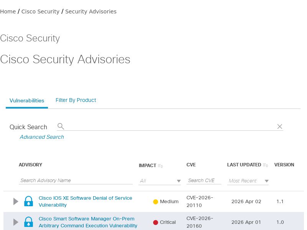The height and width of the screenshot is (230, 307).
Task: Click lock icon for Smart Software Manager advisory
Action: 28,222
